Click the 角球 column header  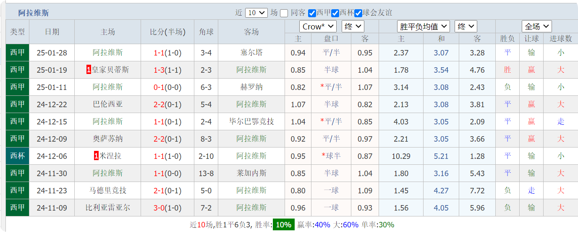[x=206, y=32]
